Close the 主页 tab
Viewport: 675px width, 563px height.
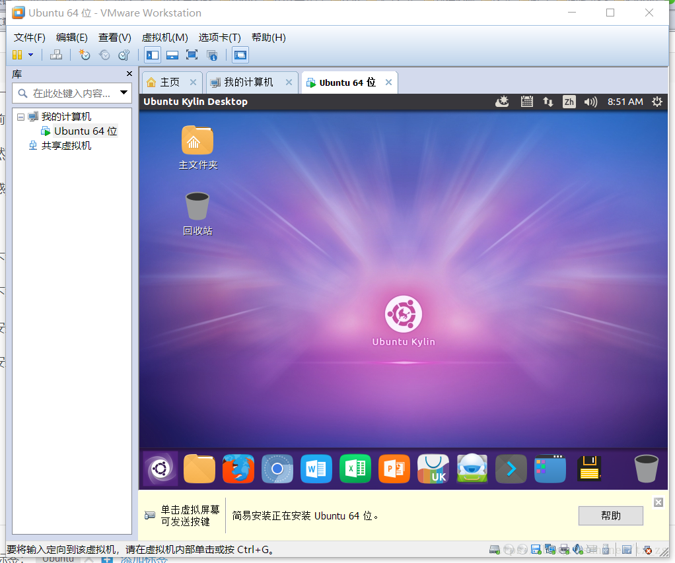tap(194, 82)
